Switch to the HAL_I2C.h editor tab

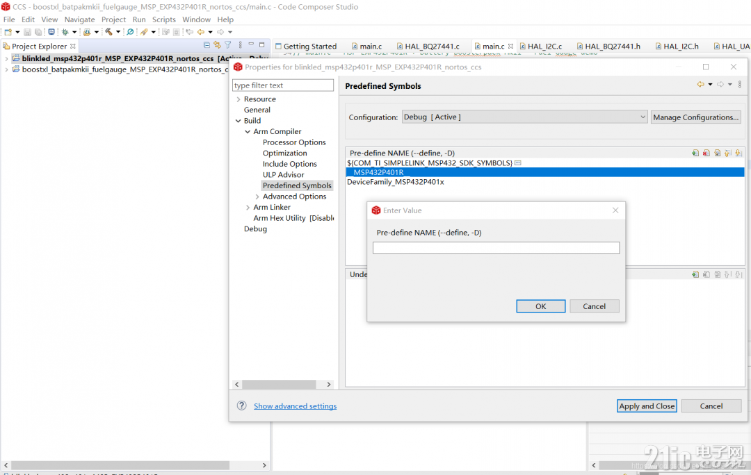(677, 47)
